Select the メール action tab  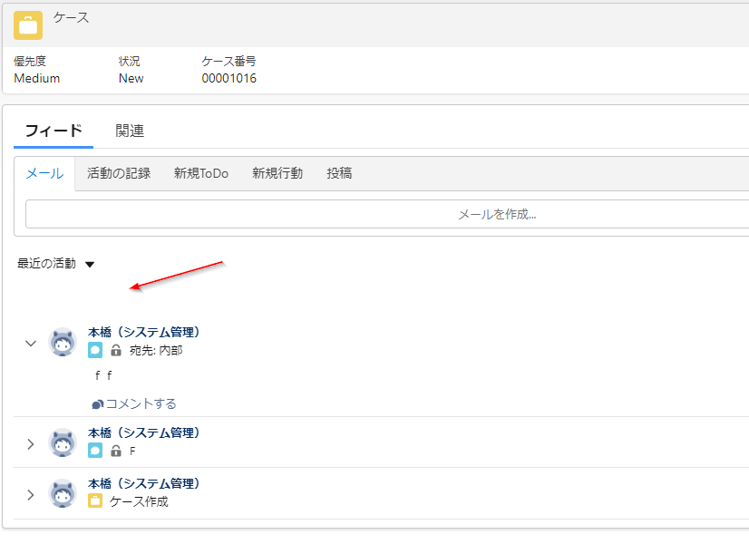pyautogui.click(x=44, y=173)
